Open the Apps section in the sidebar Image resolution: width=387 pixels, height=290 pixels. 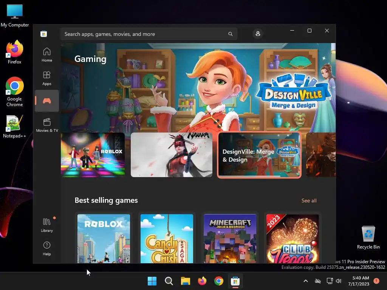point(46,78)
